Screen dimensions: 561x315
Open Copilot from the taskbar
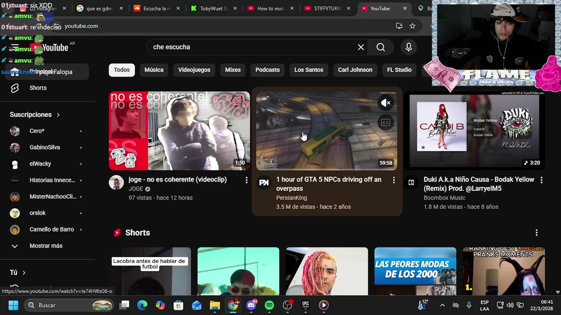(x=160, y=305)
